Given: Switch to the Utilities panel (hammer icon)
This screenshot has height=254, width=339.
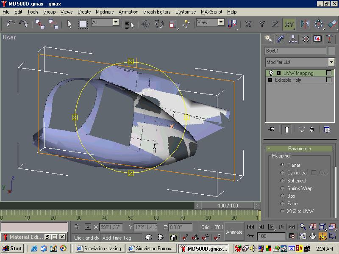Looking at the screenshot, I should pyautogui.click(x=329, y=39).
